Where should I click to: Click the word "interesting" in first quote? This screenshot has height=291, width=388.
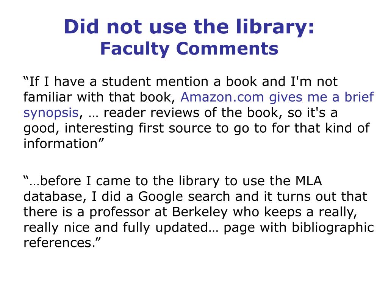[x=99, y=129]
